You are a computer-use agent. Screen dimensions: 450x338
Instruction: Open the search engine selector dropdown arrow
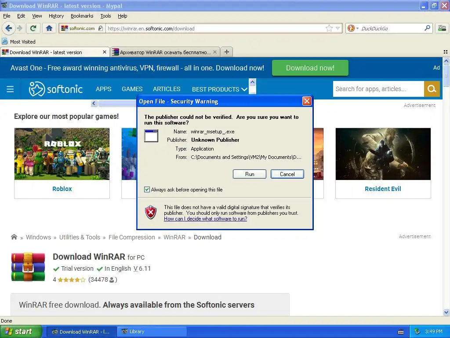click(357, 28)
